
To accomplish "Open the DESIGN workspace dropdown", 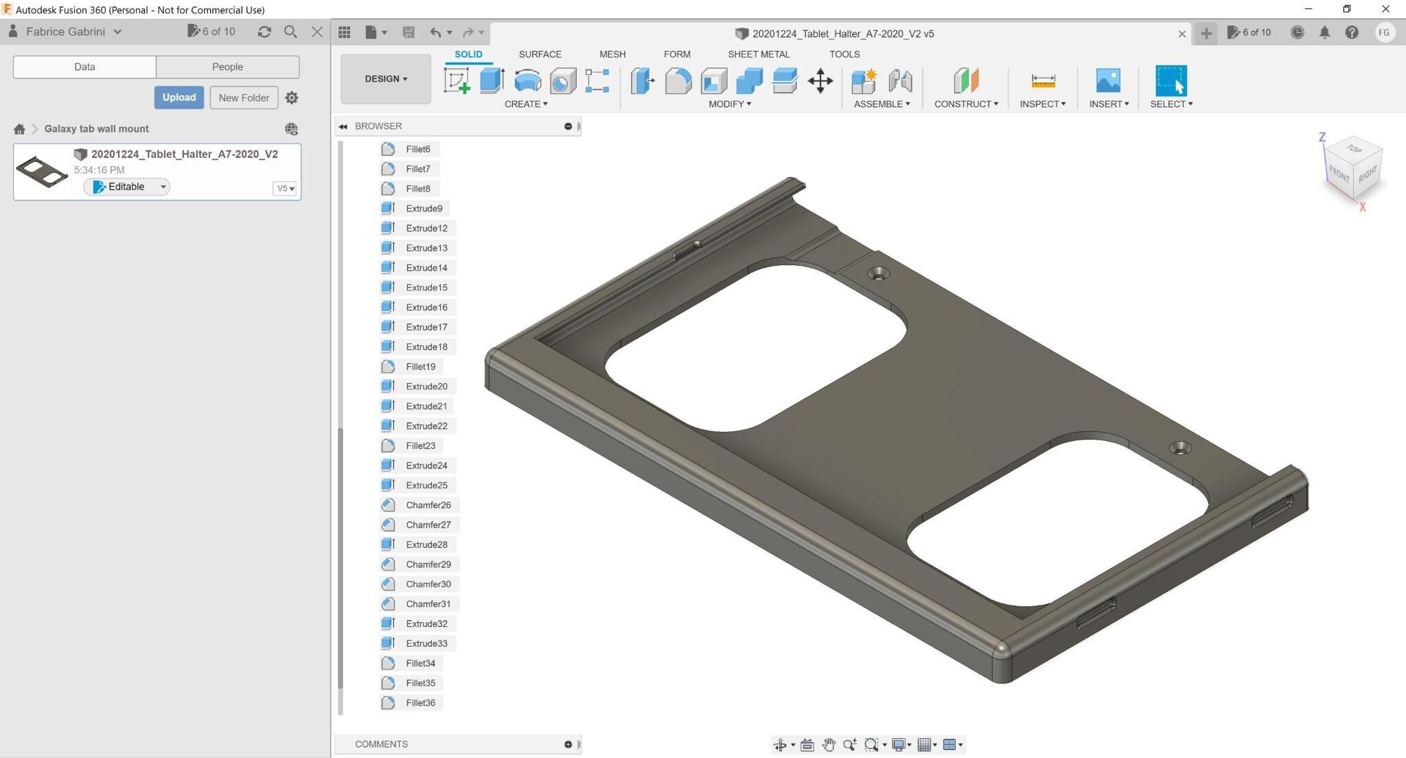I will [x=386, y=79].
